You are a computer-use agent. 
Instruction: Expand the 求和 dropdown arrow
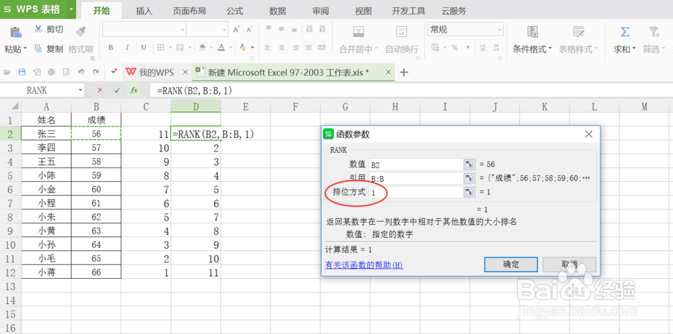point(634,49)
